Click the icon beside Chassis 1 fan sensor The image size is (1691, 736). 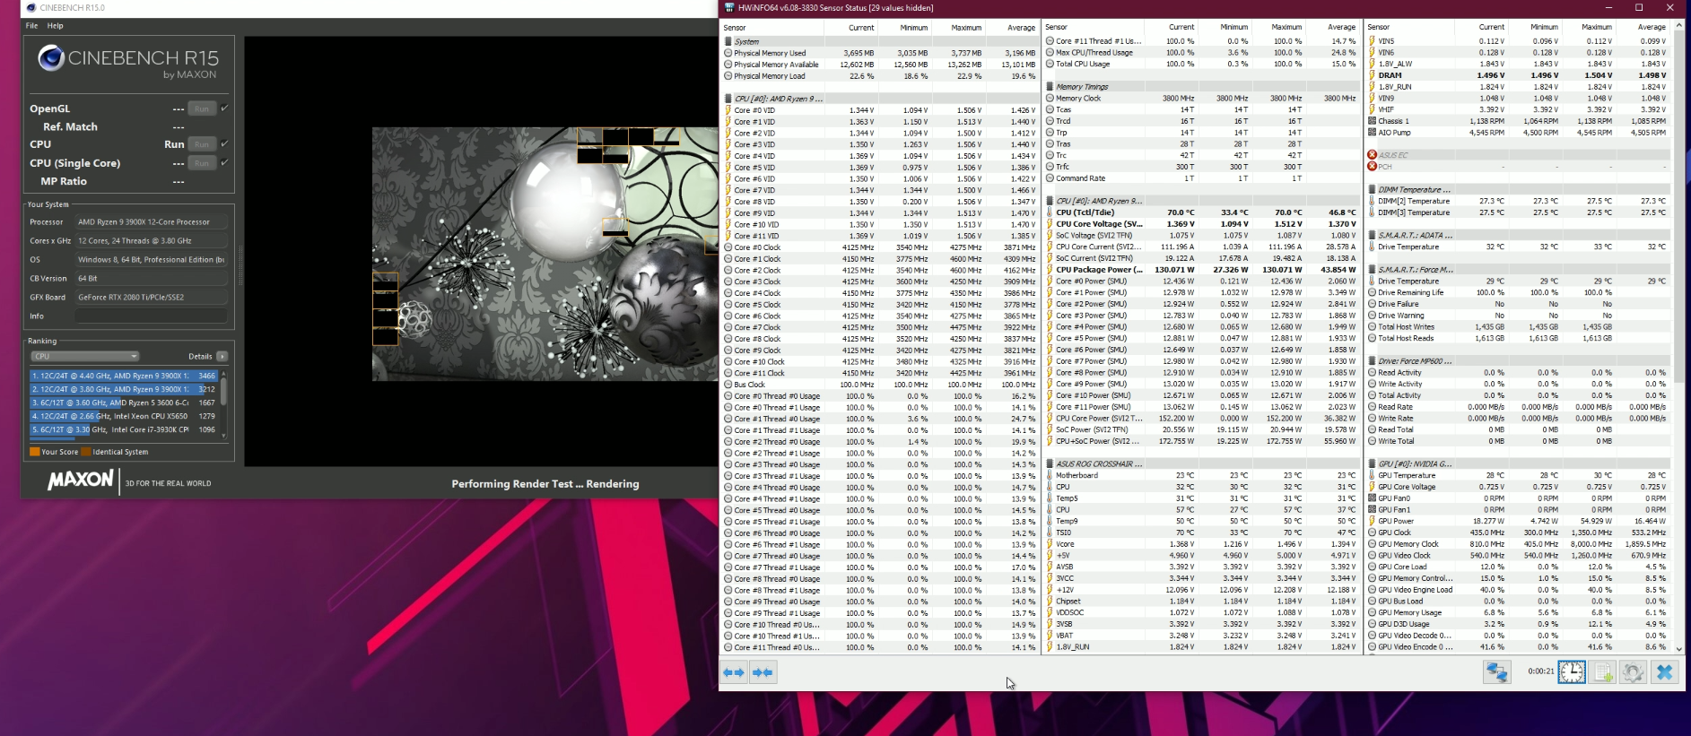point(1372,121)
